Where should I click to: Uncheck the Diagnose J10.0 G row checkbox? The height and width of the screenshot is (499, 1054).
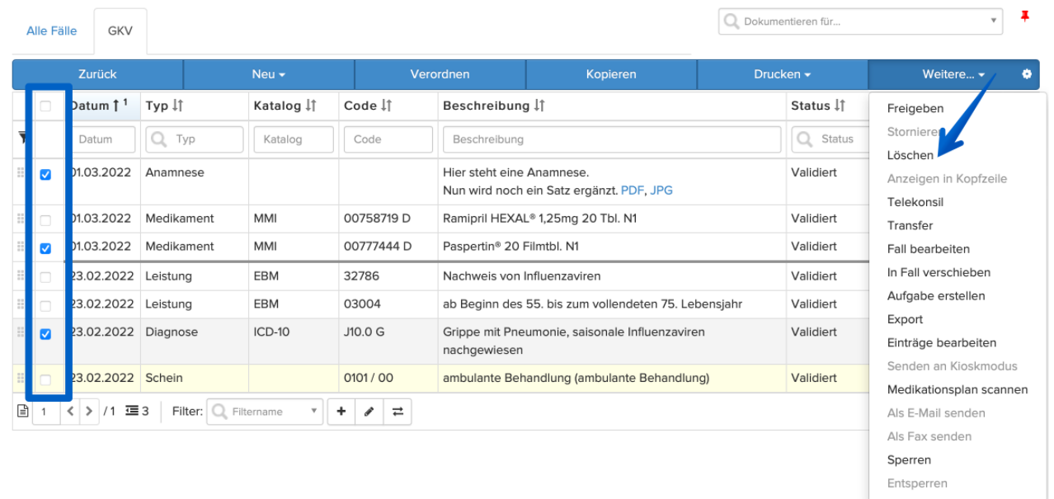[x=45, y=334]
